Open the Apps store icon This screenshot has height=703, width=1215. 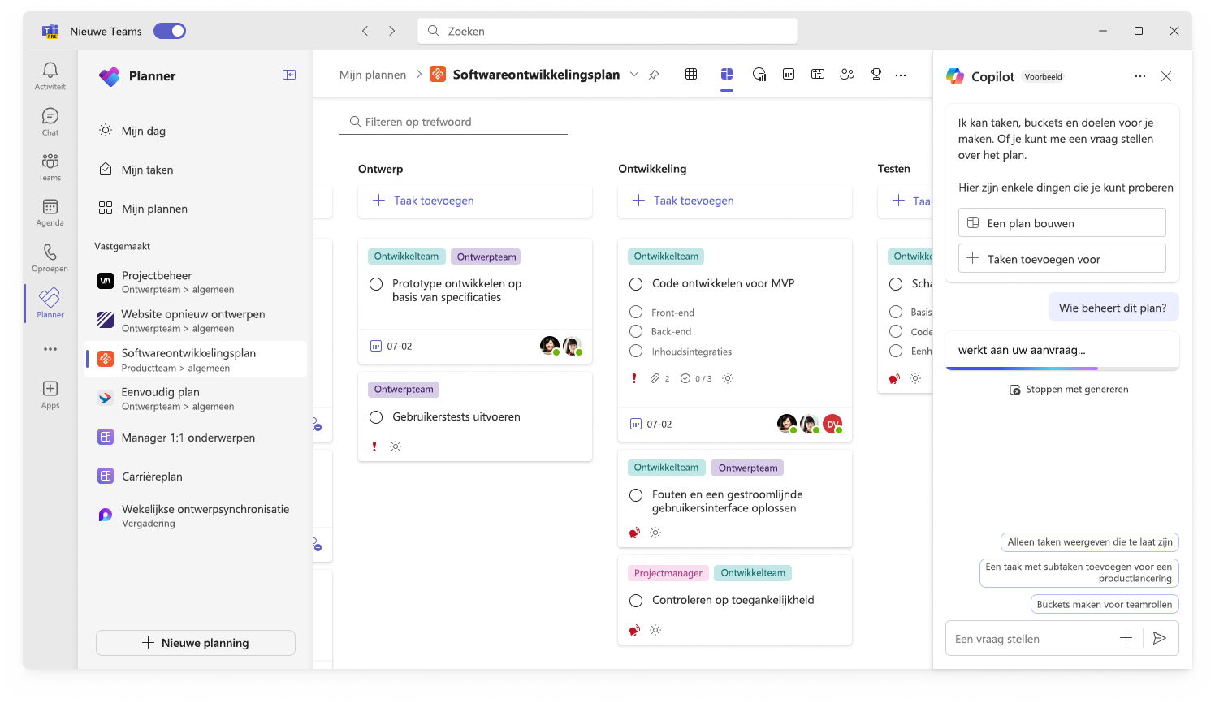click(x=50, y=395)
